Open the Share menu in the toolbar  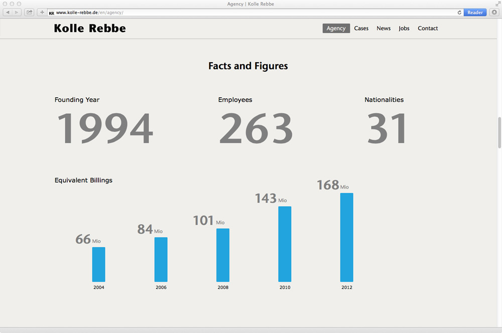click(29, 13)
